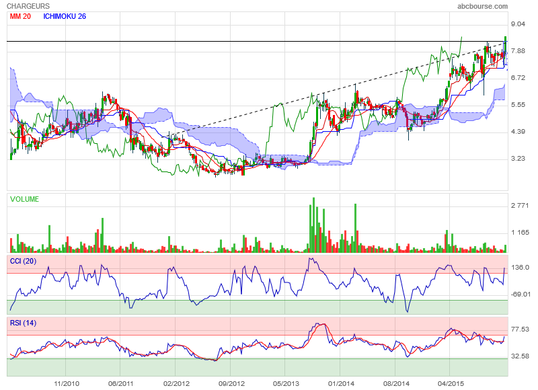Click the RSI (14) indicator label
The height and width of the screenshot is (390, 538).
(23, 323)
